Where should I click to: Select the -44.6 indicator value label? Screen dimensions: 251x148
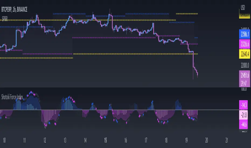(x=244, y=125)
